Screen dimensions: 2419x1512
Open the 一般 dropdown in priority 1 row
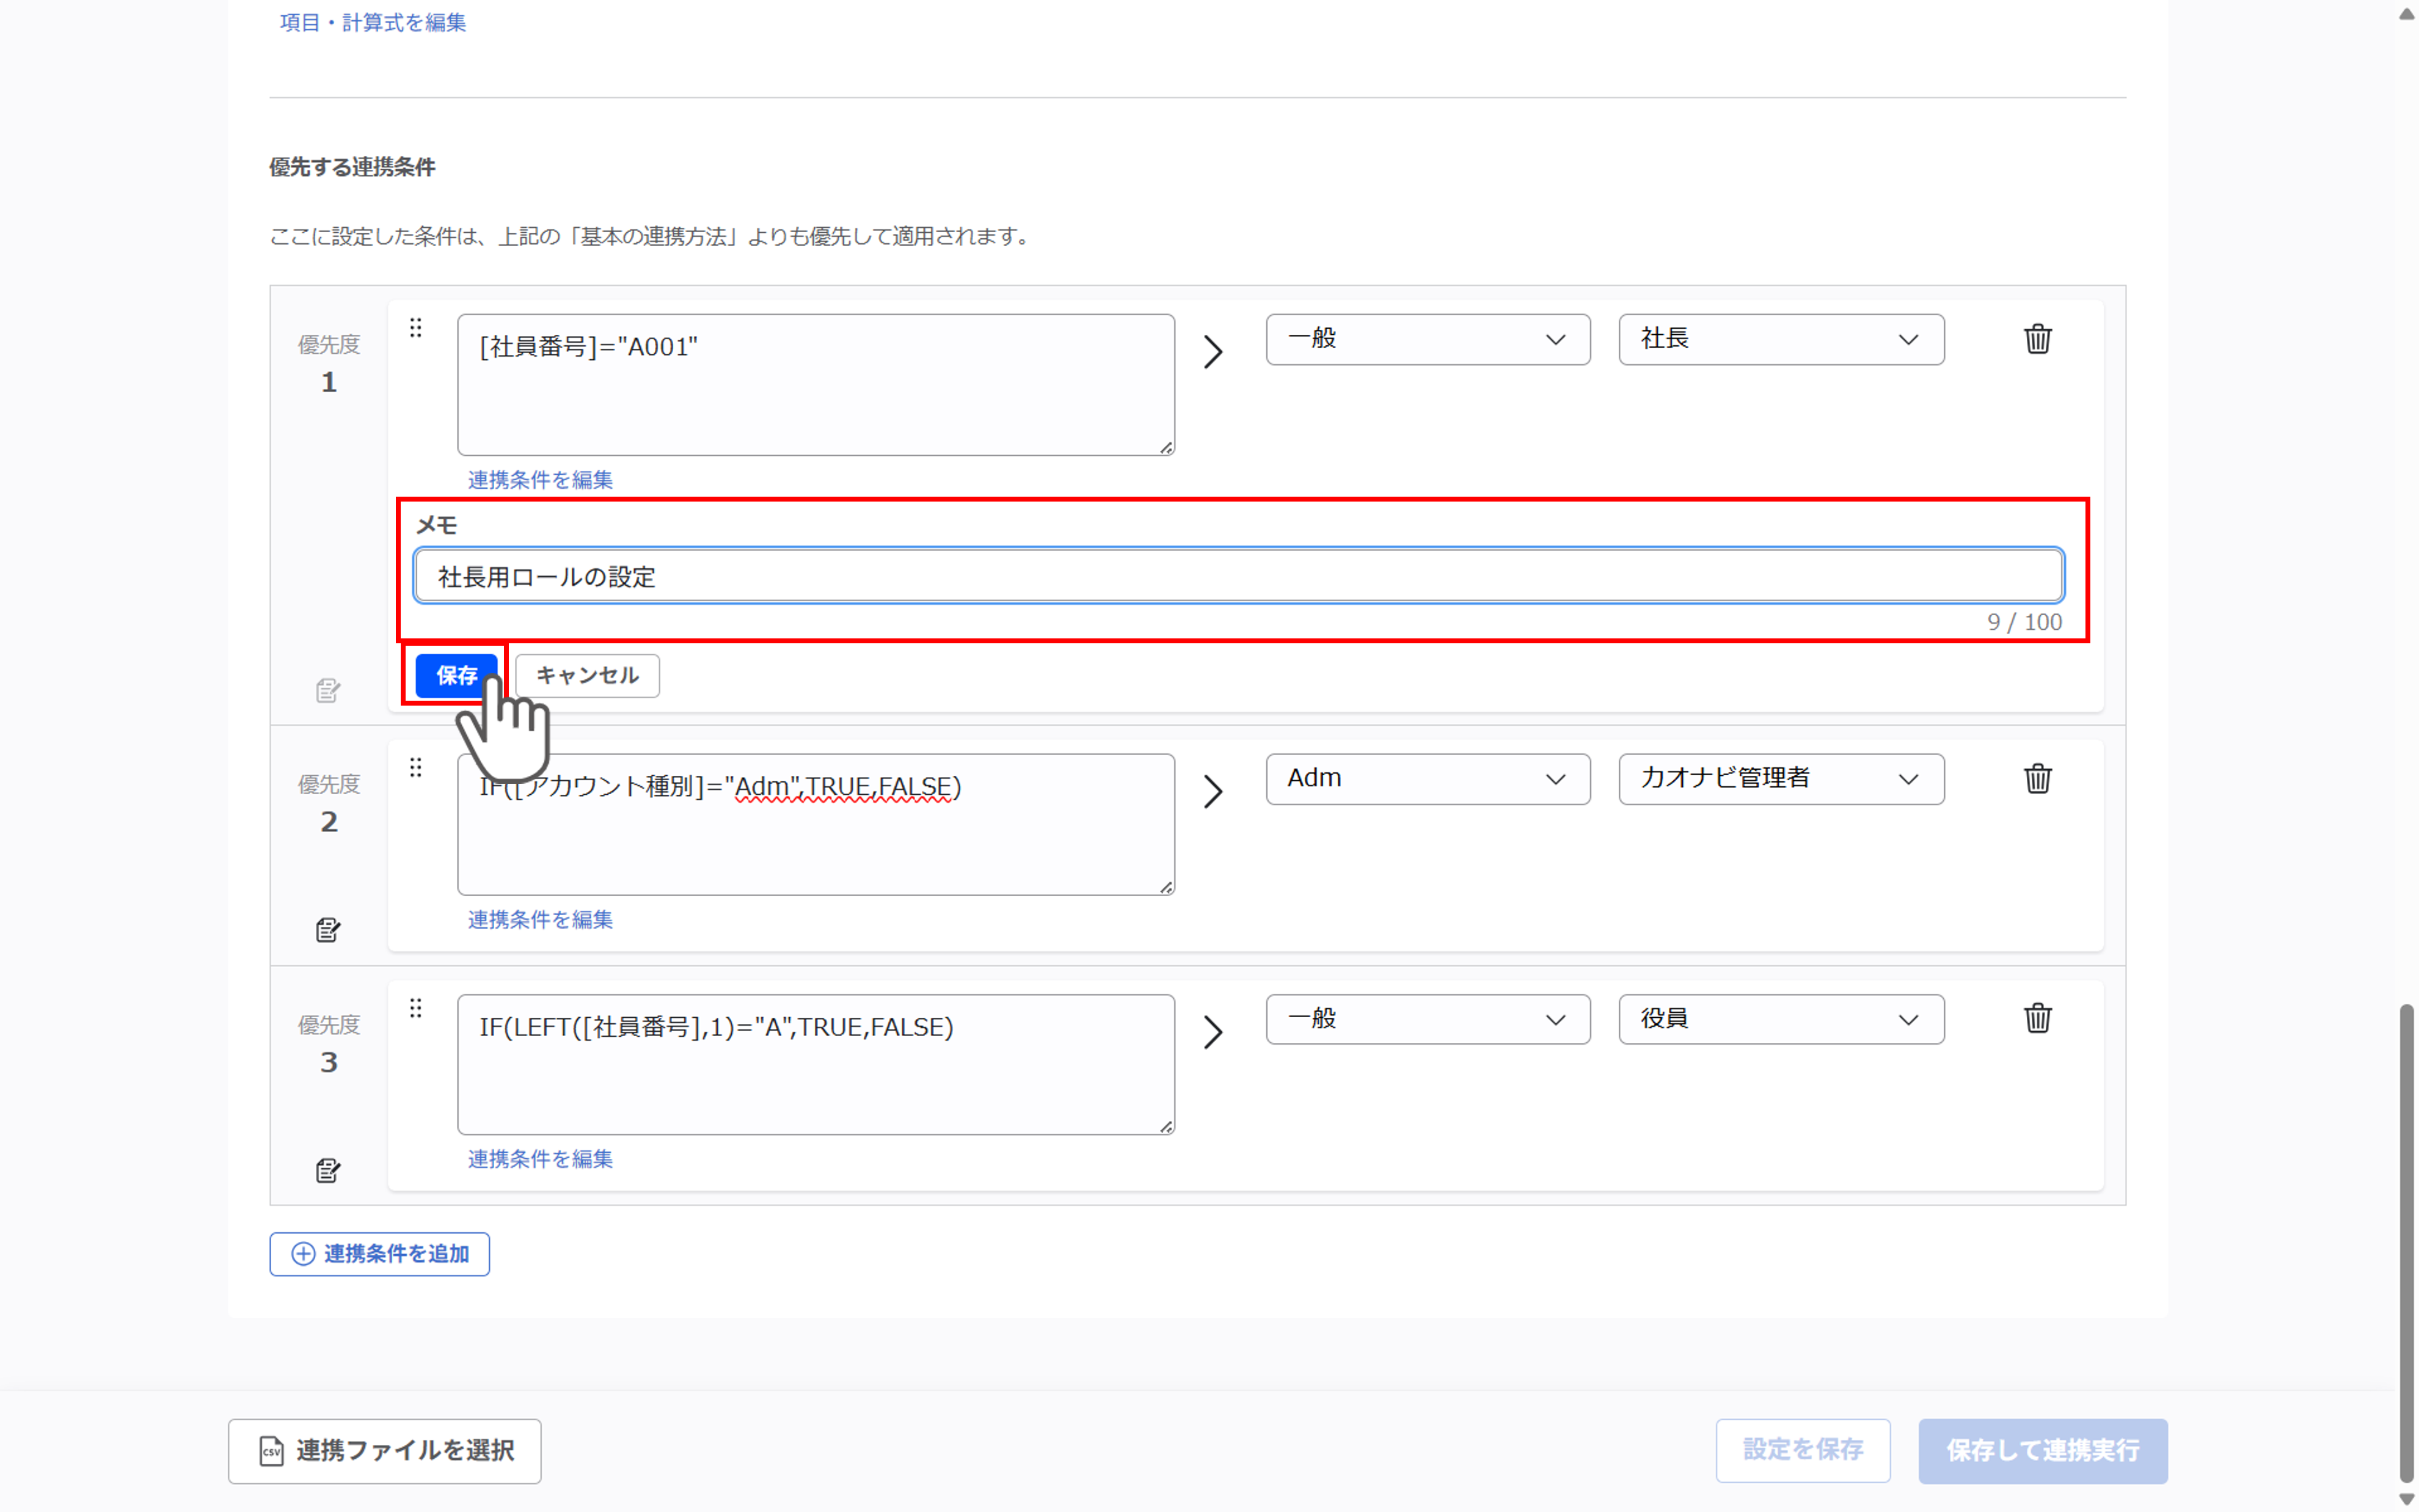[1428, 339]
